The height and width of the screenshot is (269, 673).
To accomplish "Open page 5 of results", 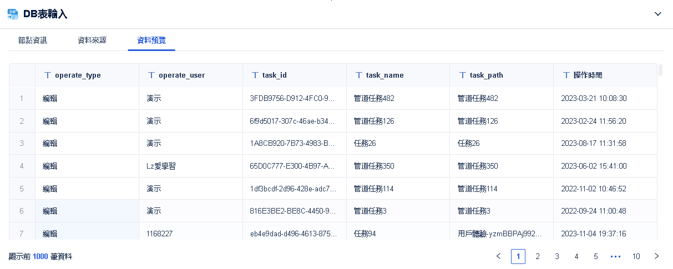I will (x=596, y=256).
